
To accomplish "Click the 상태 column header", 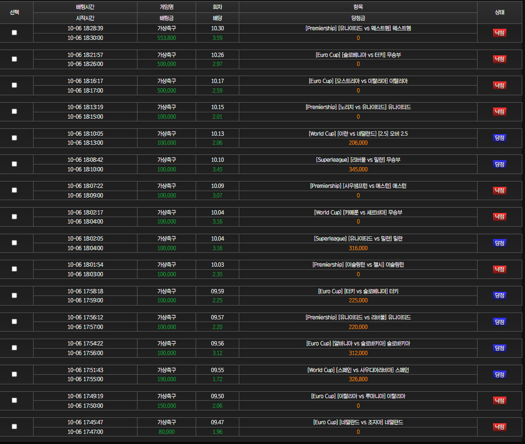I will pos(499,12).
